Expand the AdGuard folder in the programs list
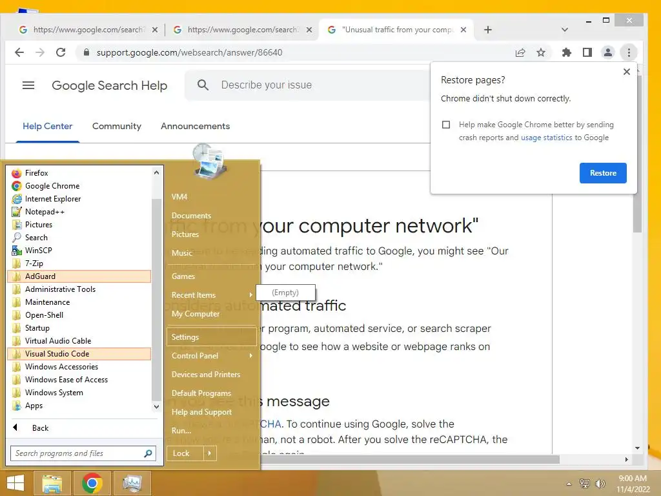Screen dimensions: 661x496 click(x=79, y=276)
